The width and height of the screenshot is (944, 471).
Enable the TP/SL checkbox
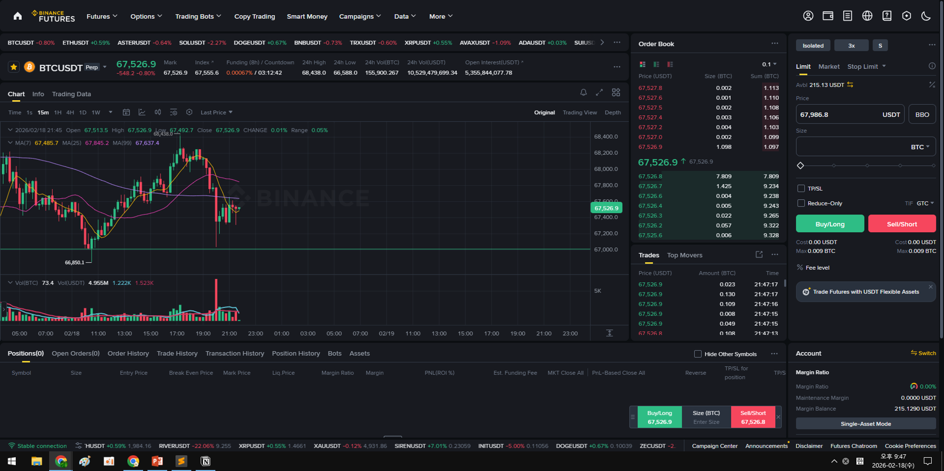tap(801, 189)
